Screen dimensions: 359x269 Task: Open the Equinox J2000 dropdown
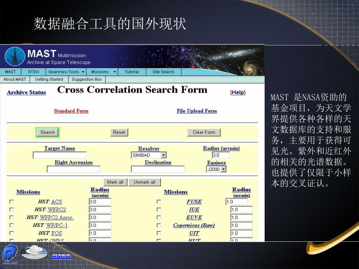pos(216,169)
